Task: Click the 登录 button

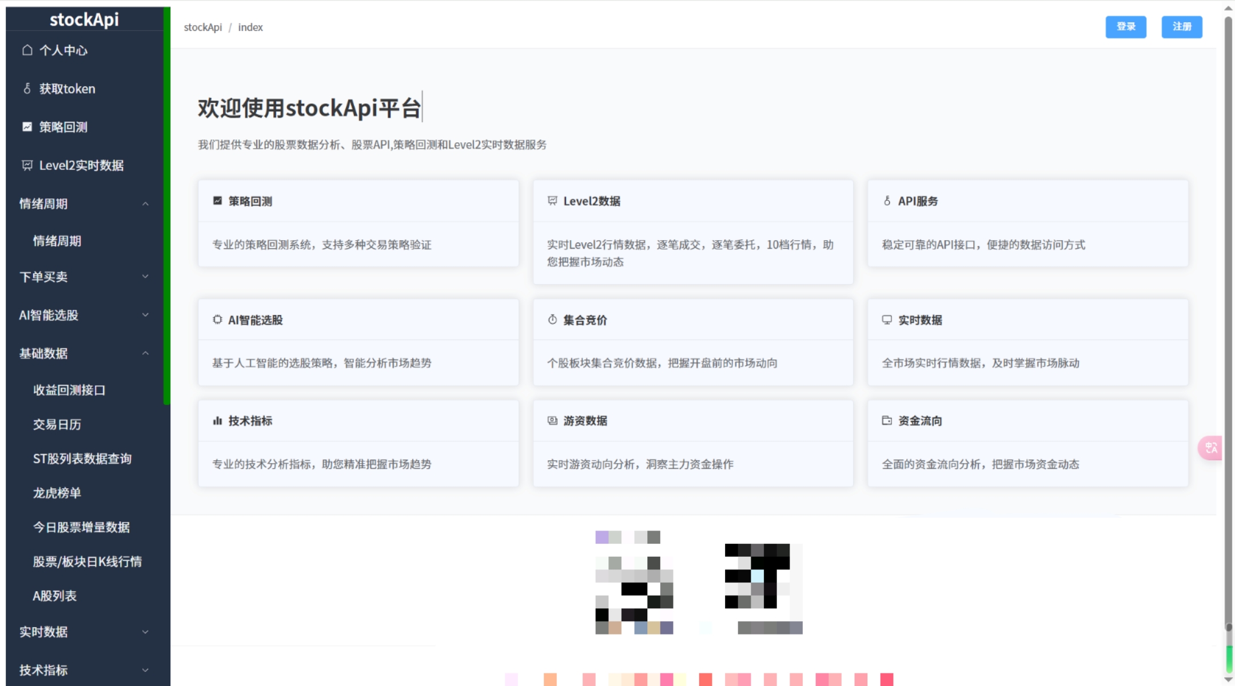Action: coord(1125,27)
